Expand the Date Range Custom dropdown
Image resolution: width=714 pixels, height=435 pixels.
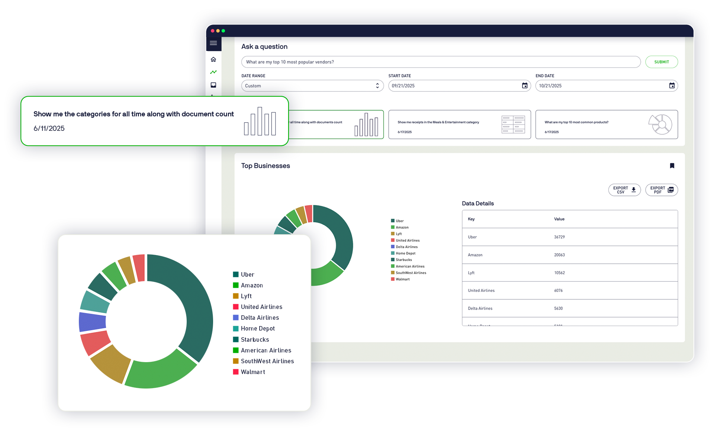[x=312, y=86]
